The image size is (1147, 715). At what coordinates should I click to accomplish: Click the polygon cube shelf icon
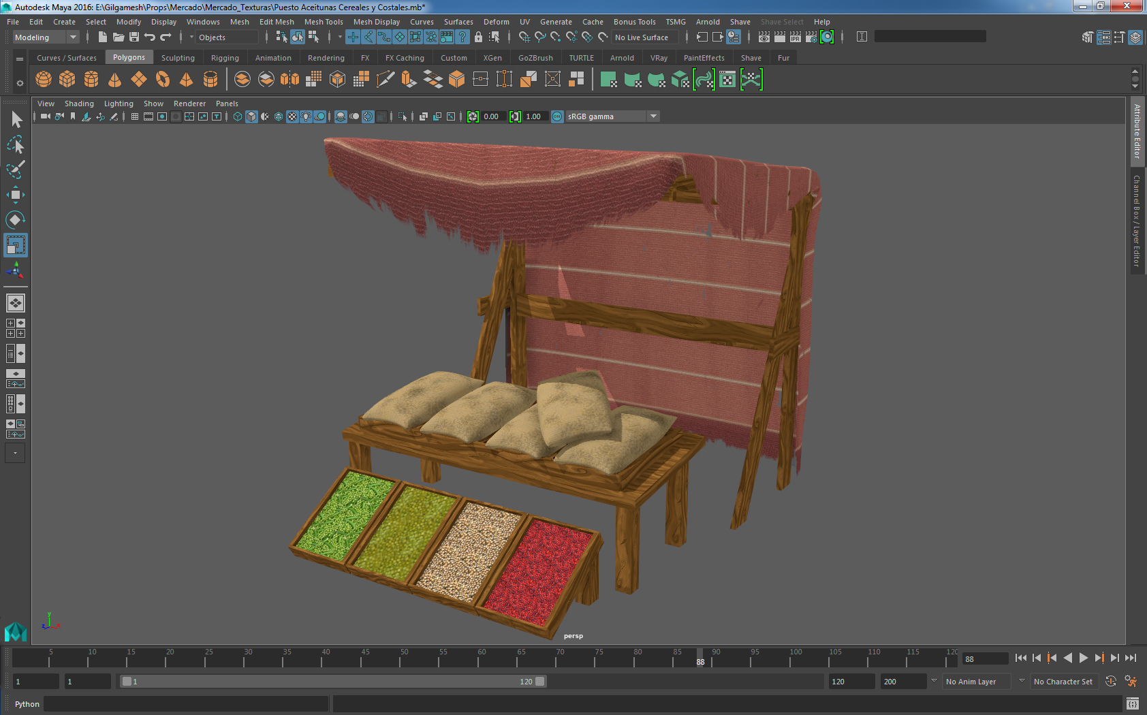67,80
